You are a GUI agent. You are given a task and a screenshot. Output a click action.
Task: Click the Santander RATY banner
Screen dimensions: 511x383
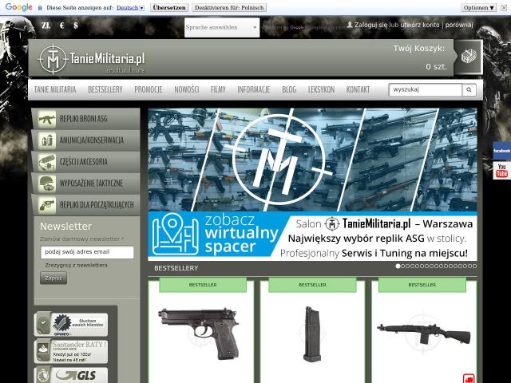(71, 351)
